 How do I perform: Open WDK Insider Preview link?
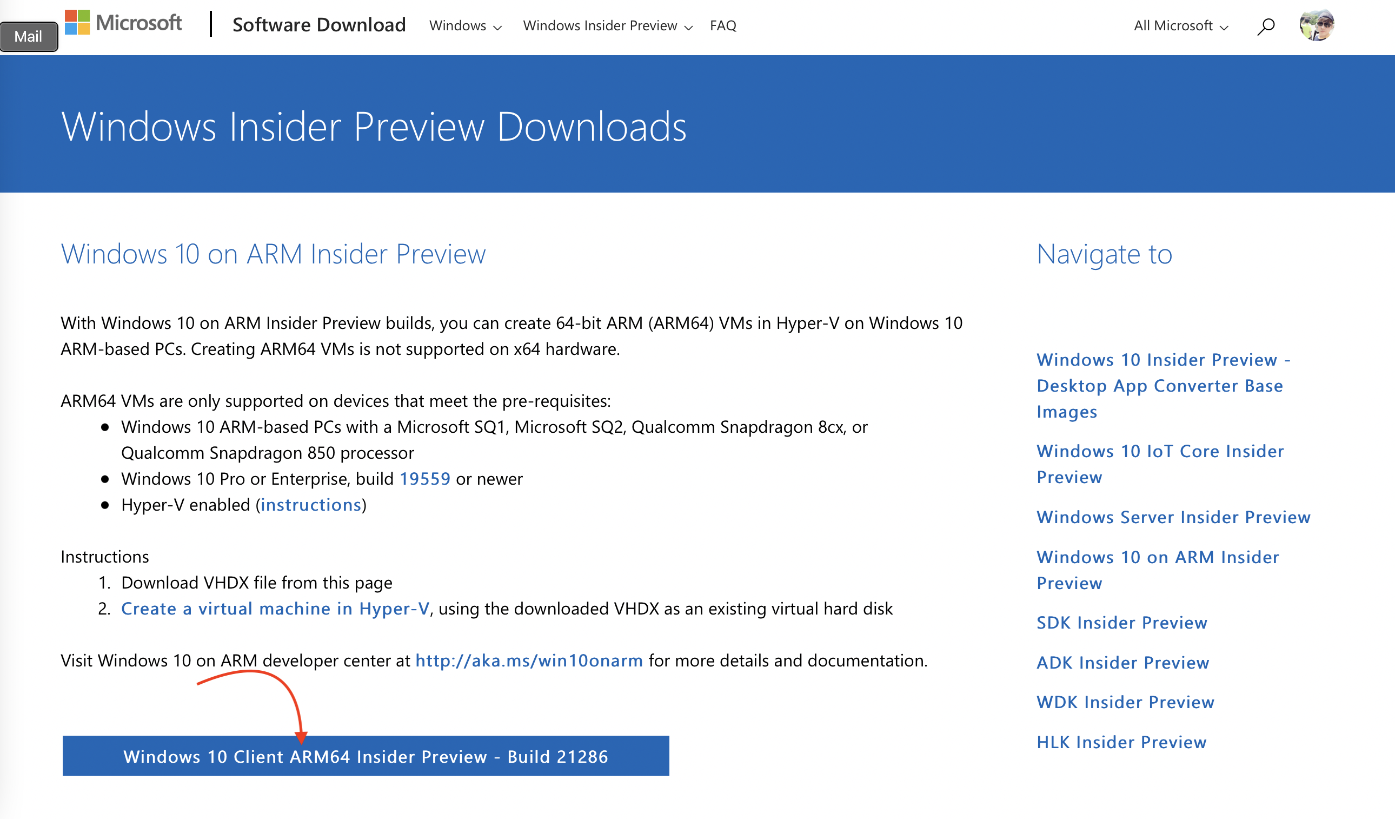1125,702
